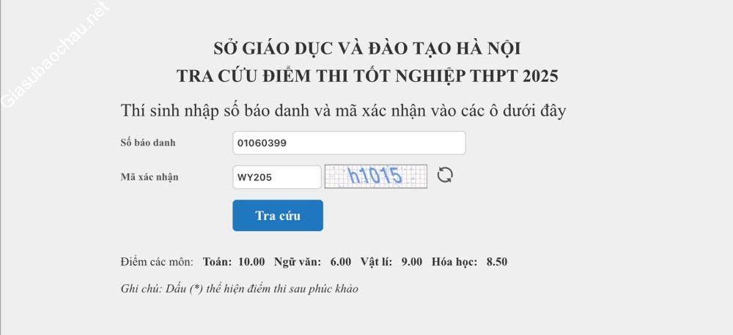
Task: Select the Vật lí subject label
Action: (x=376, y=262)
